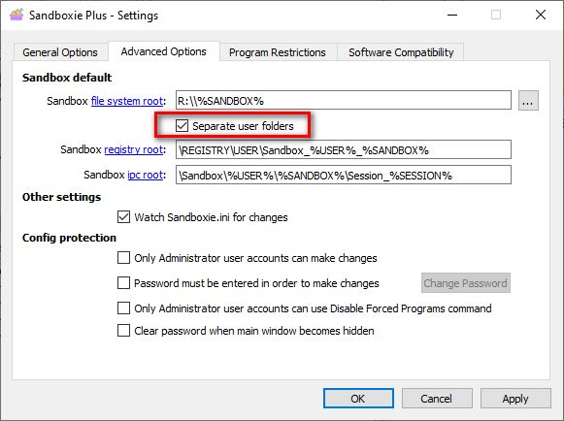
Task: Open the Program Restrictions tab
Action: pos(278,52)
